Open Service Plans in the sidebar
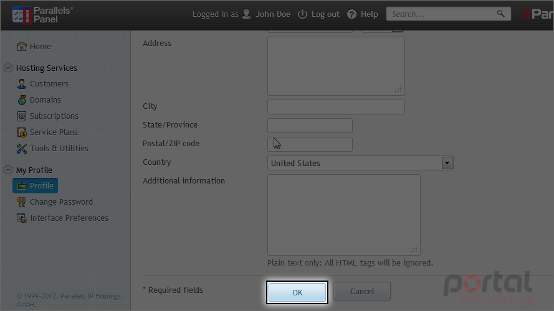554x311 pixels. 54,132
